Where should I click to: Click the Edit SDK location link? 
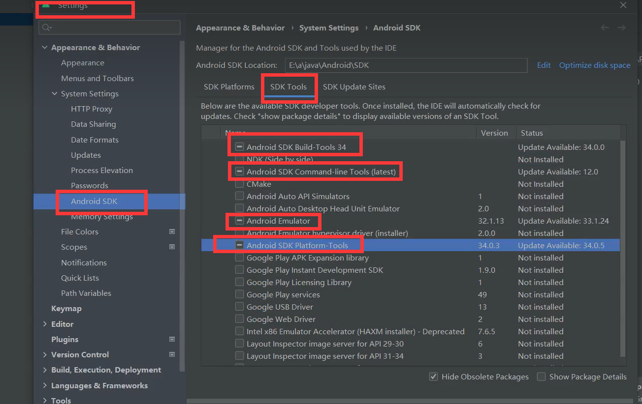544,65
